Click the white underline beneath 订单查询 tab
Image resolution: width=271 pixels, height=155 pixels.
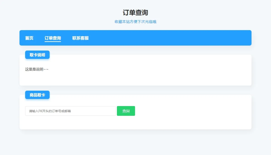53,42
